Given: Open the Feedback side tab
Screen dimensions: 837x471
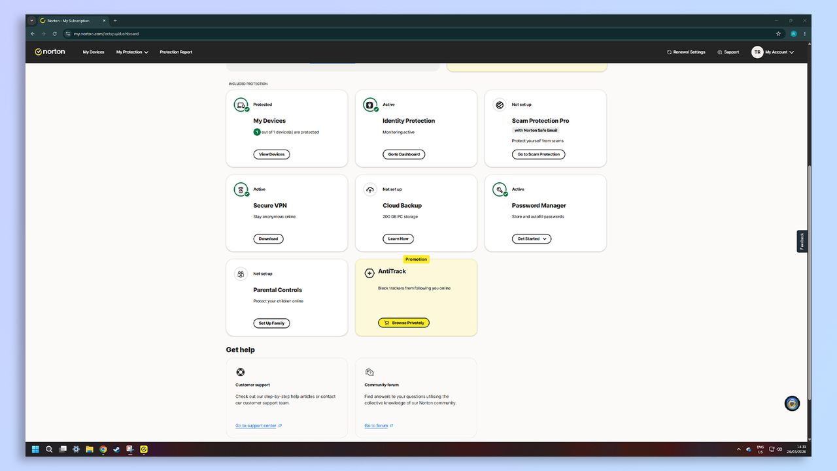Looking at the screenshot, I should tap(802, 242).
